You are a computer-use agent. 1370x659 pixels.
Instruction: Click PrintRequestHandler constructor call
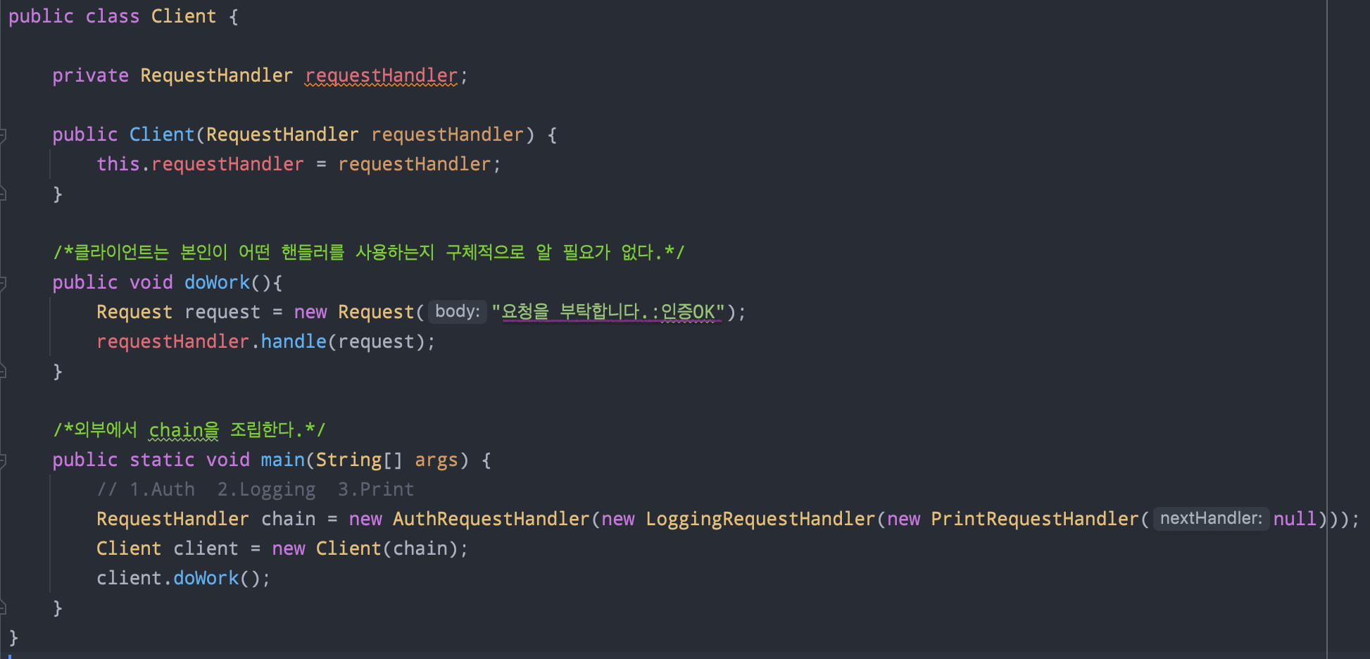[1035, 519]
